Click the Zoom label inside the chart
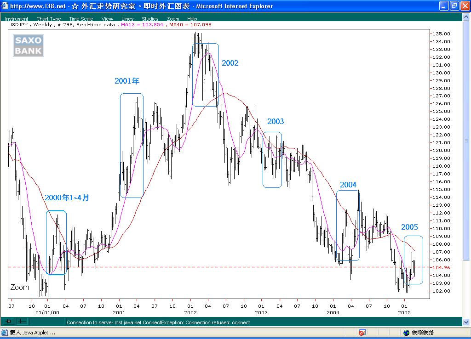Image resolution: width=471 pixels, height=339 pixels. 19,287
